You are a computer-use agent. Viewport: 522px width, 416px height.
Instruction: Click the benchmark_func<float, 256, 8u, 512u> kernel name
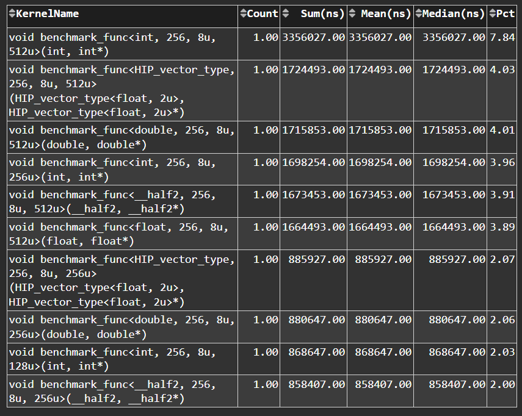click(x=118, y=234)
